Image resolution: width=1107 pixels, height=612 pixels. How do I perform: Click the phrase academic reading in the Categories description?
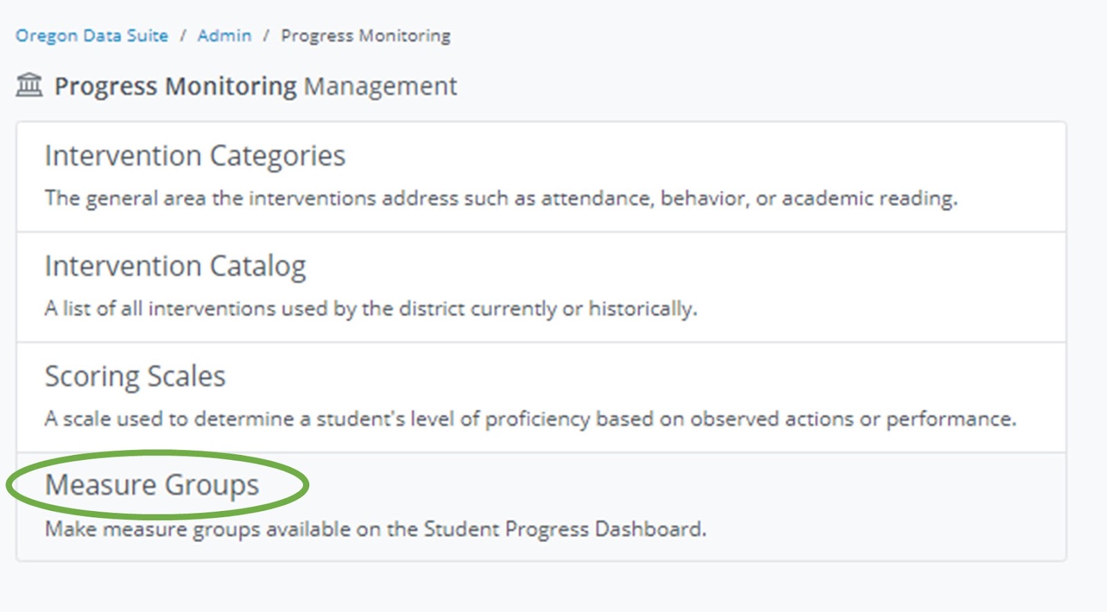pyautogui.click(x=869, y=198)
